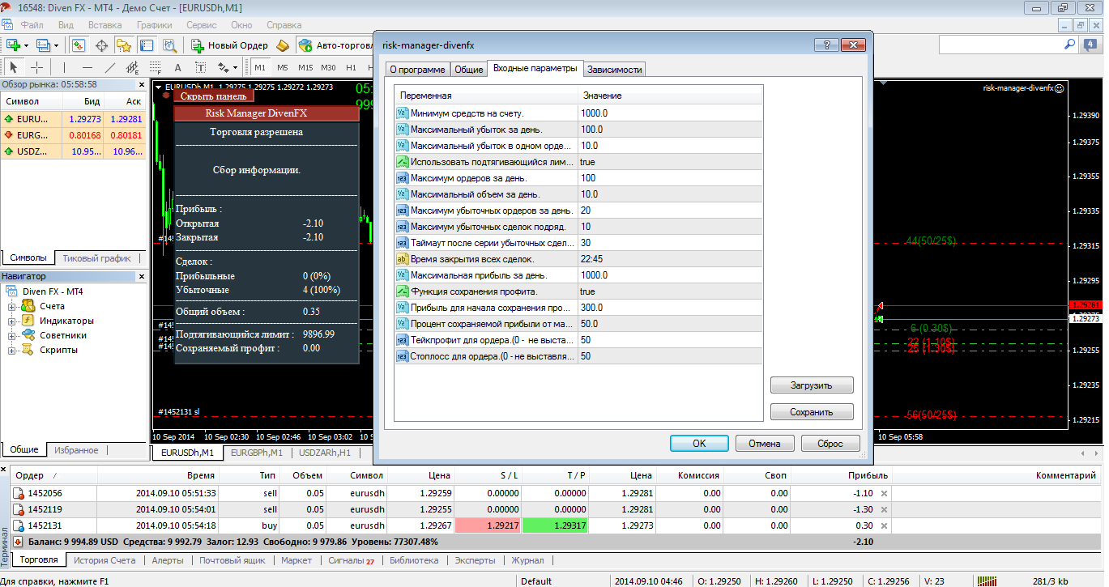The height and width of the screenshot is (587, 1109).
Task: Confirm dialog with OK button
Action: (x=699, y=444)
